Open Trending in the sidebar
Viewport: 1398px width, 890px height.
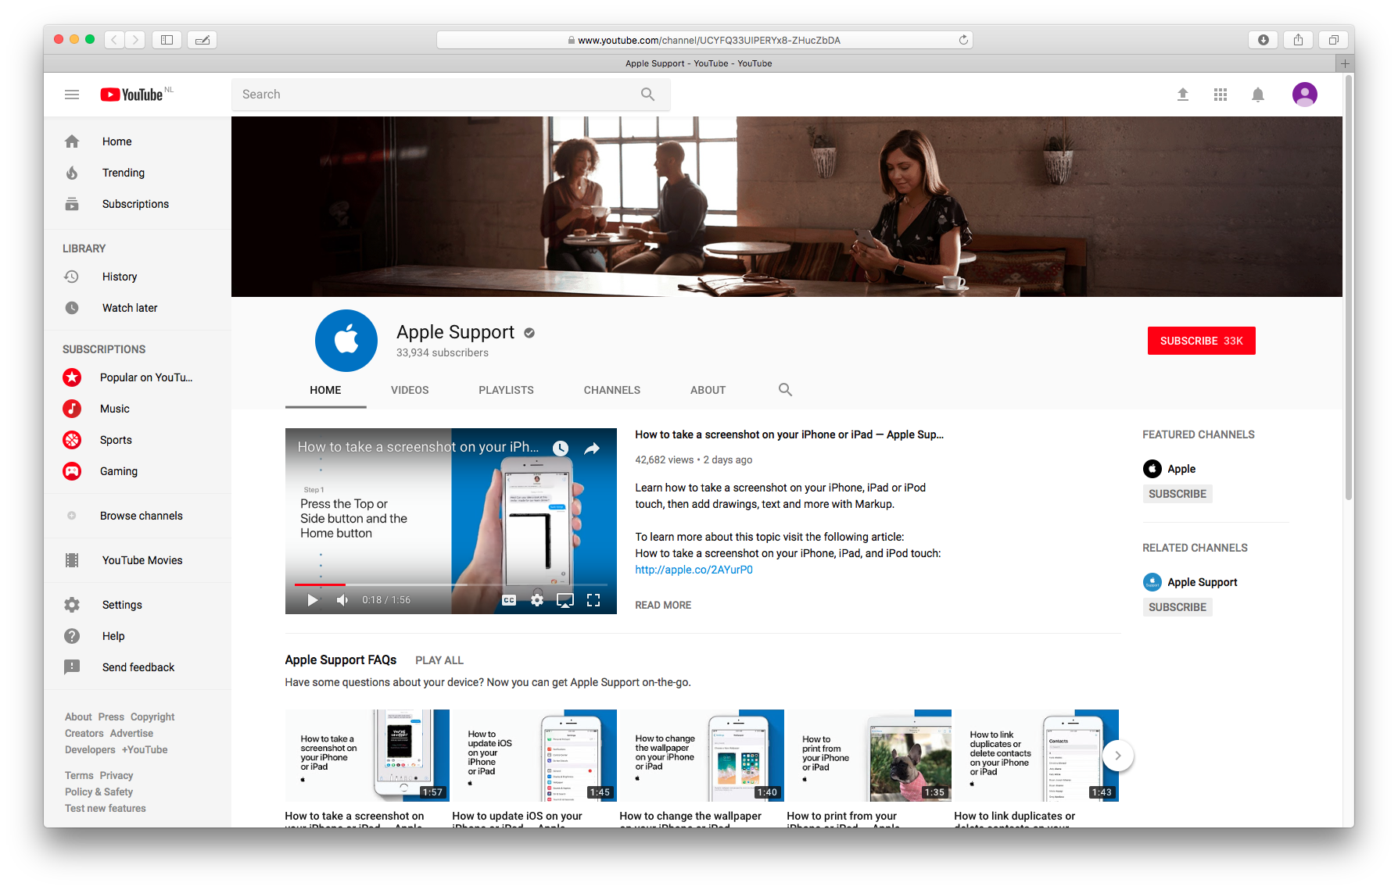[x=138, y=173]
